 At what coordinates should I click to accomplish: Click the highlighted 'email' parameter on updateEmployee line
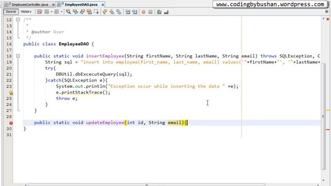[174, 122]
